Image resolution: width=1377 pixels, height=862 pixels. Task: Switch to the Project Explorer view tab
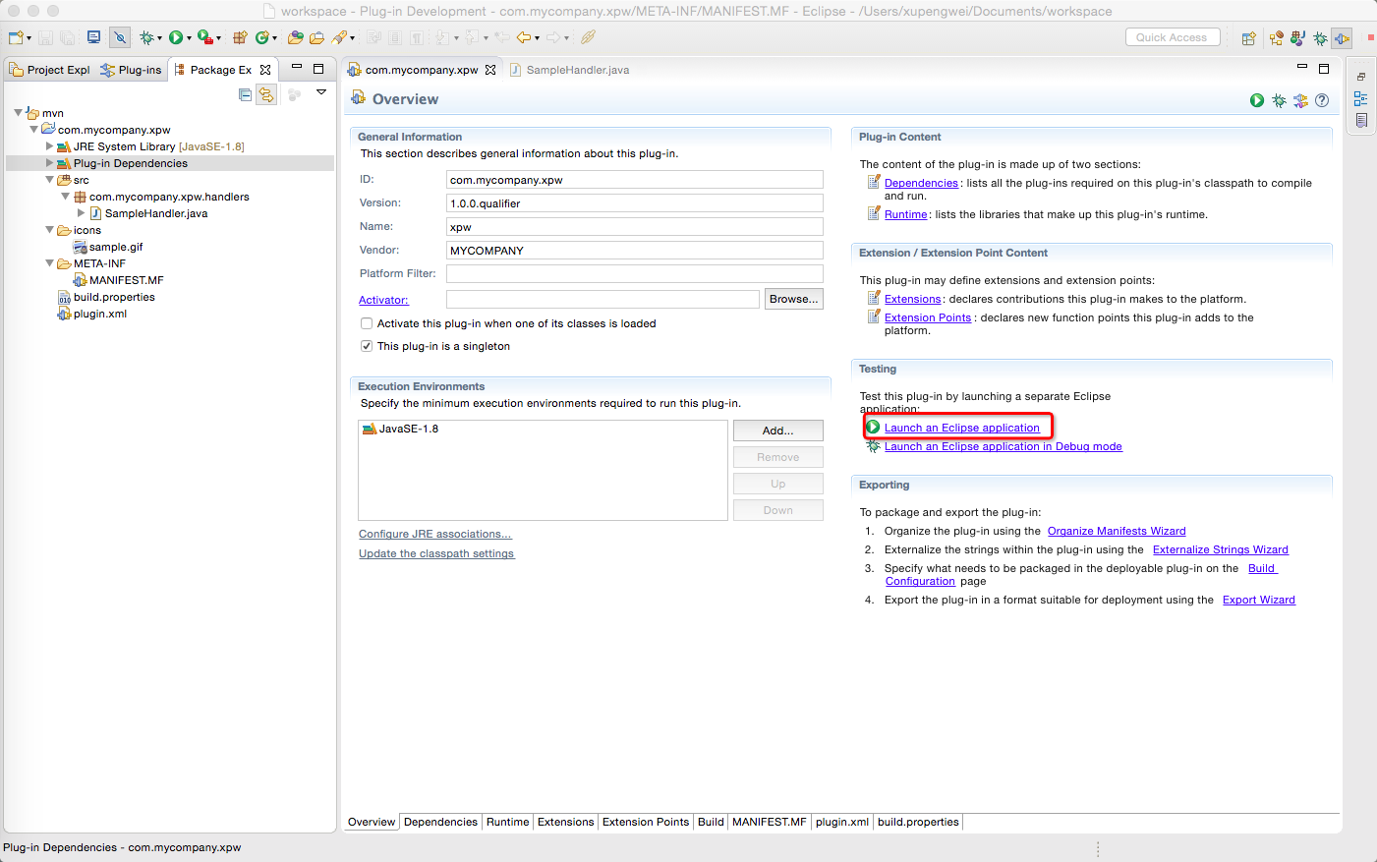49,70
